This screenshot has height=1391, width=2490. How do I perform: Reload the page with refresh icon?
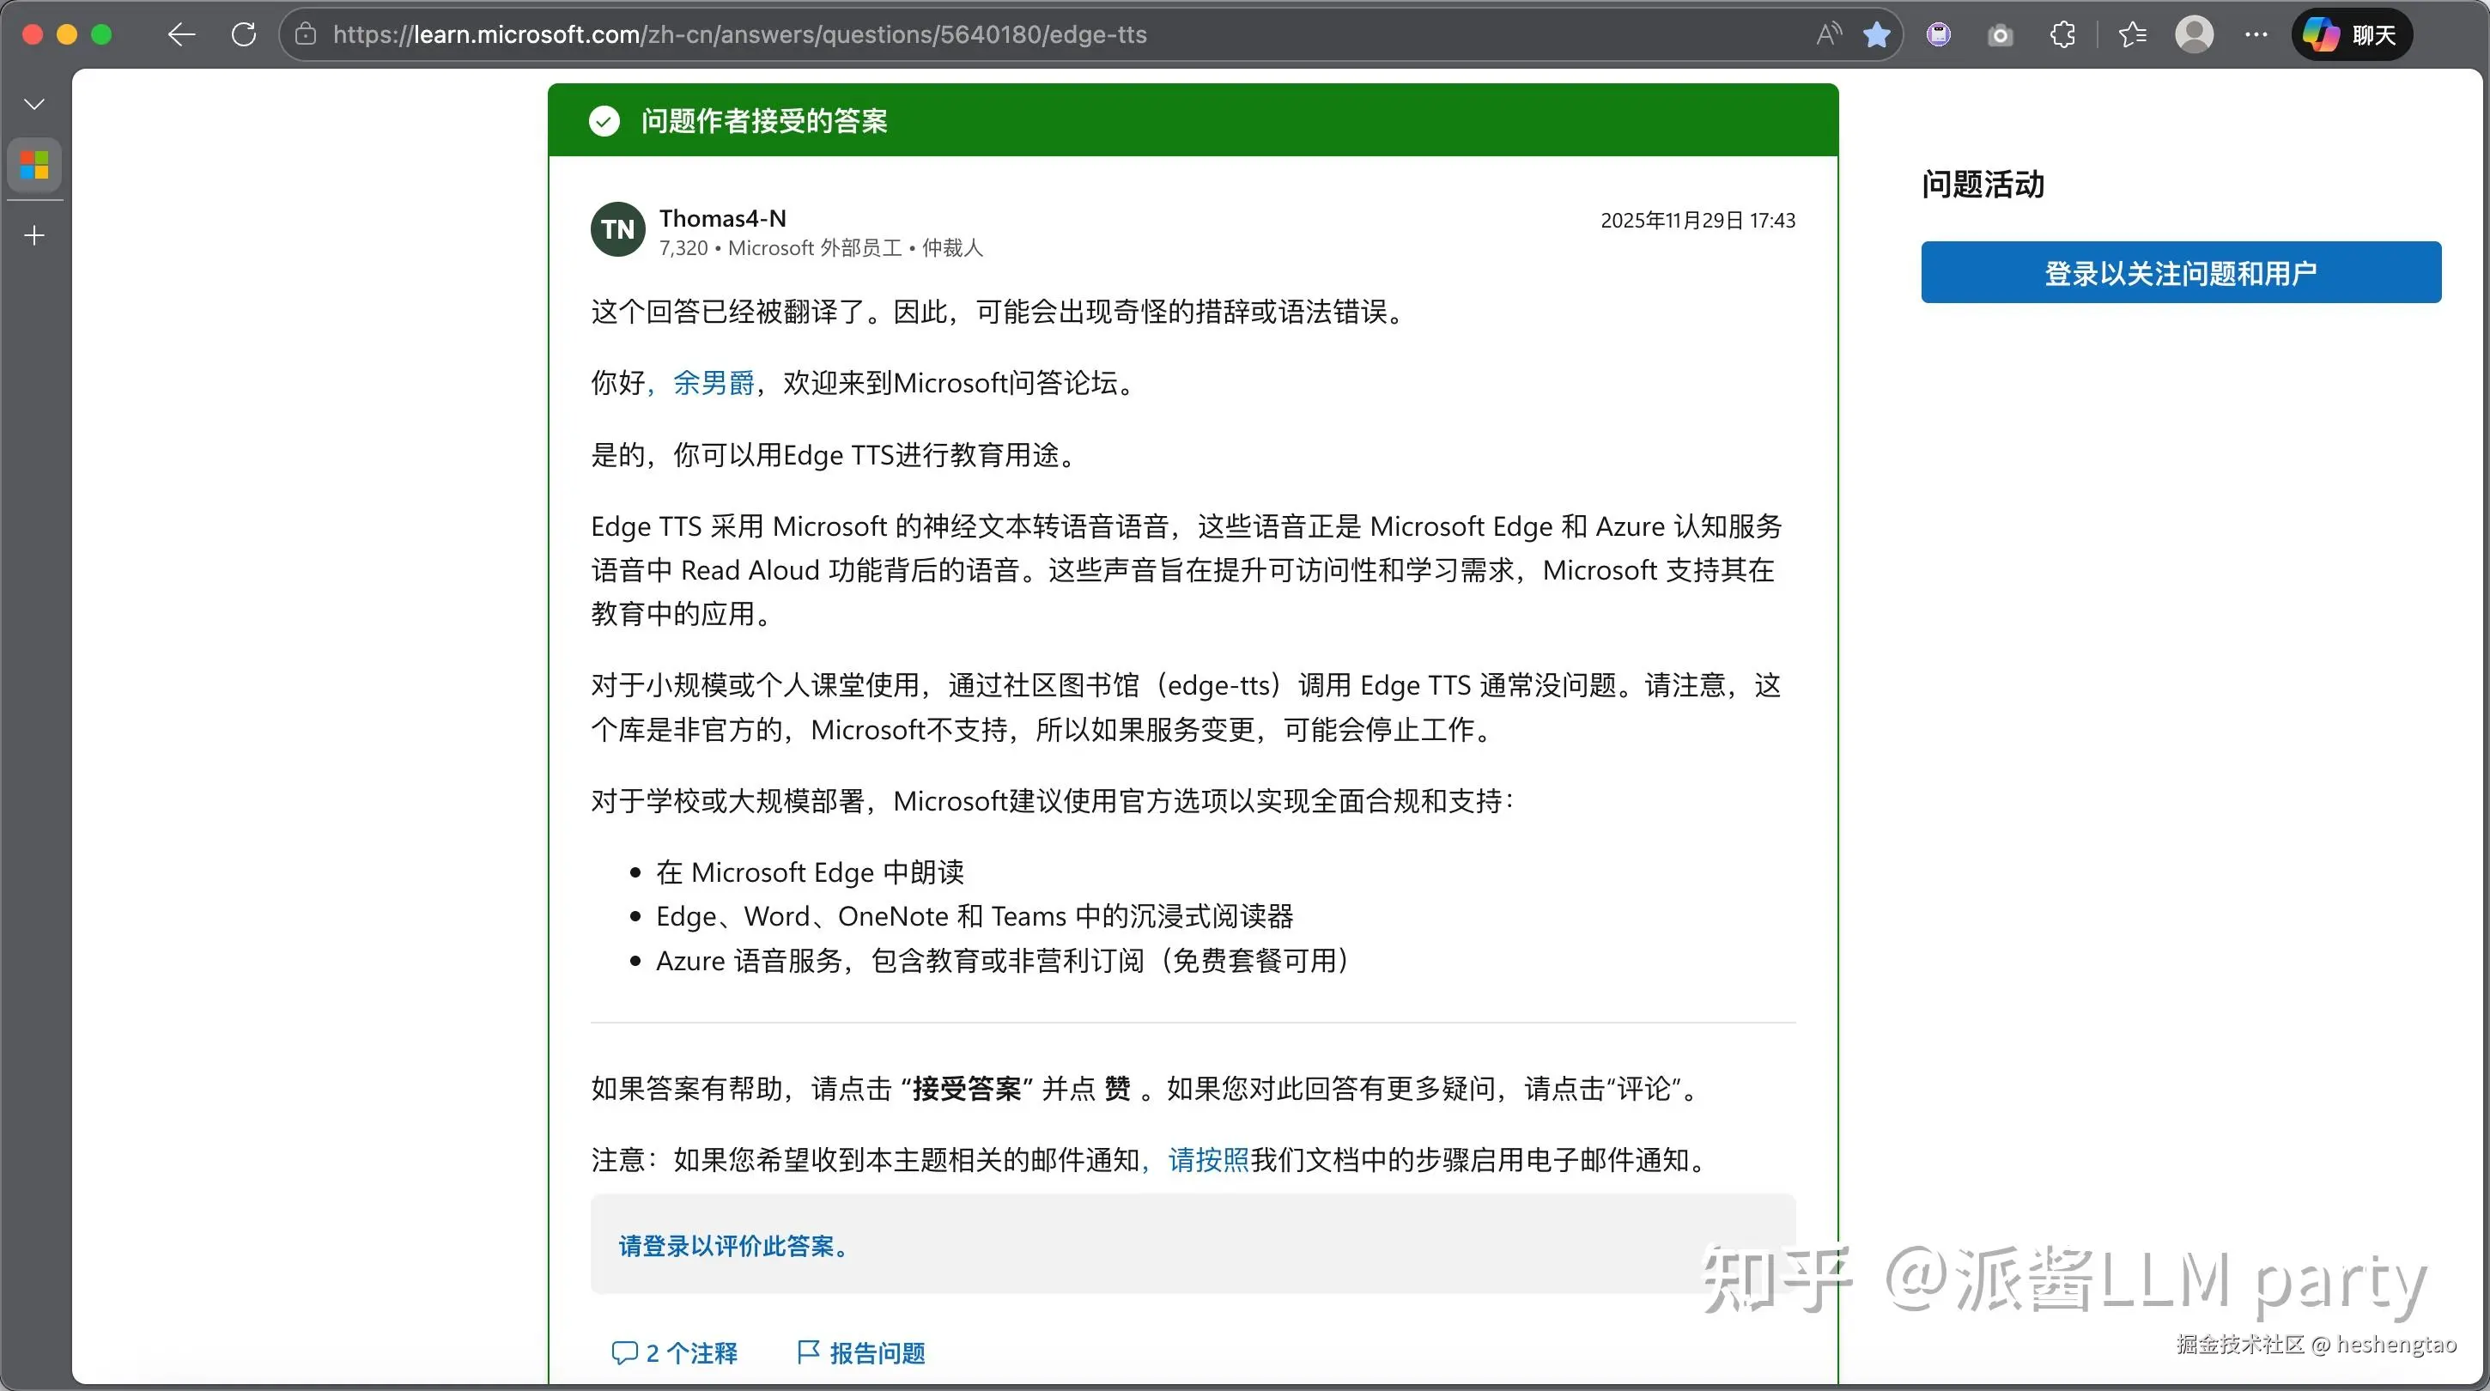pyautogui.click(x=244, y=35)
